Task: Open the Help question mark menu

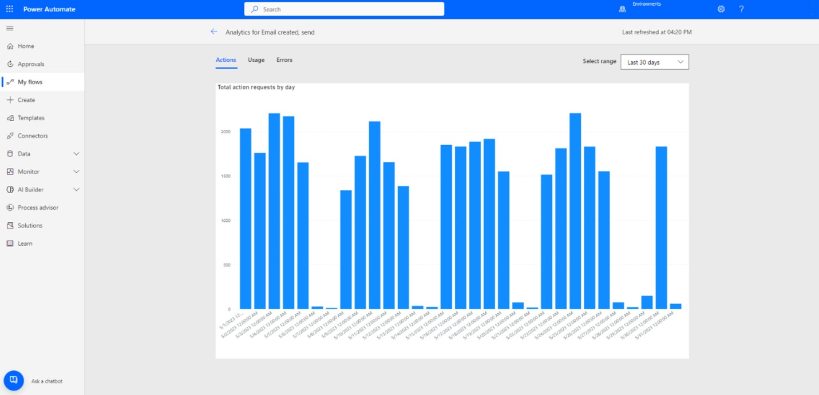Action: point(742,9)
